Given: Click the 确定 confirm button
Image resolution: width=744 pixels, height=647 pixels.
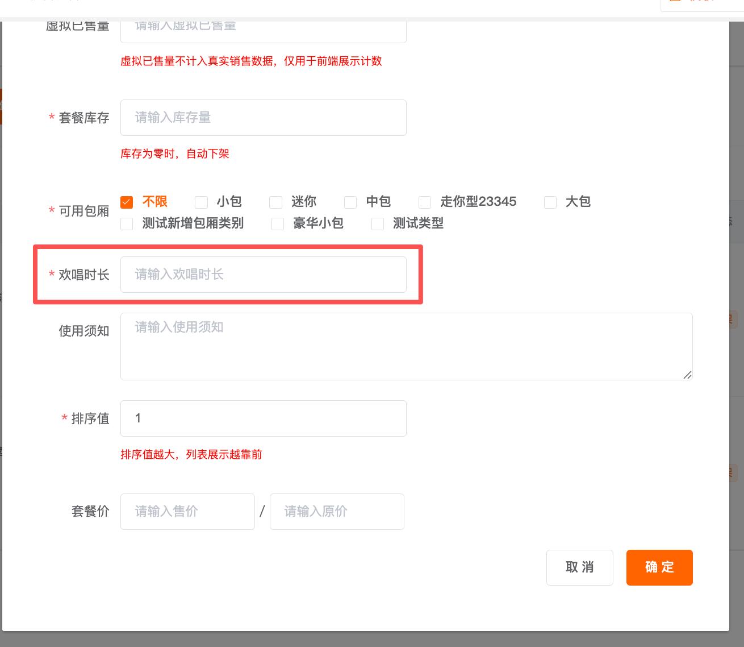Looking at the screenshot, I should (659, 567).
